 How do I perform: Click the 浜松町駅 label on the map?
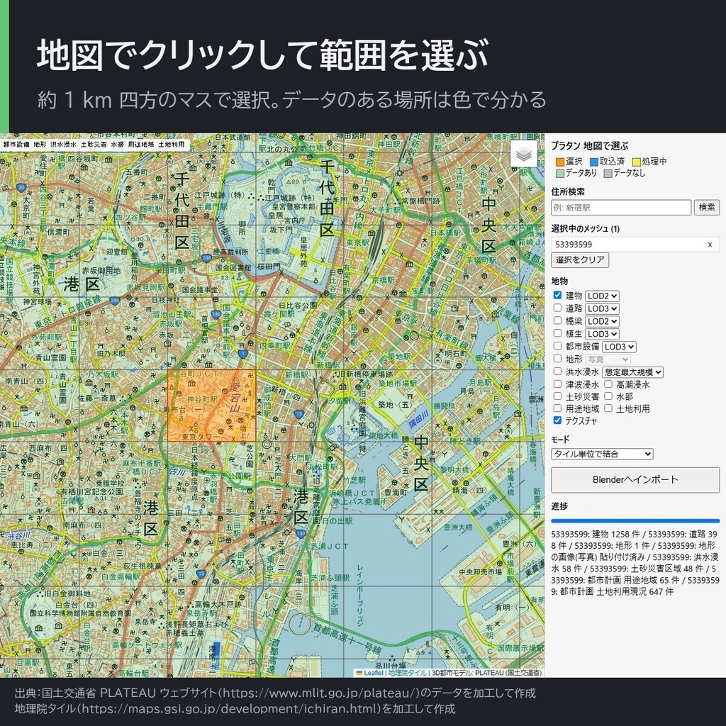(323, 467)
